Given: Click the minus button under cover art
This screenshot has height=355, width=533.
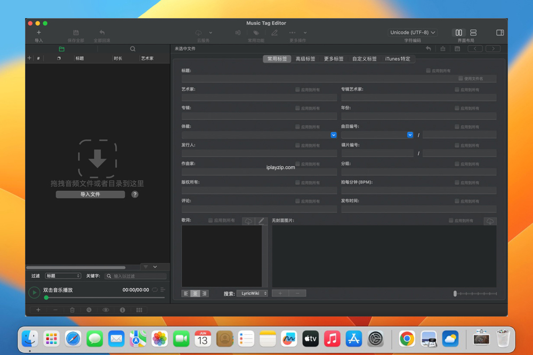Looking at the screenshot, I should [297, 293].
